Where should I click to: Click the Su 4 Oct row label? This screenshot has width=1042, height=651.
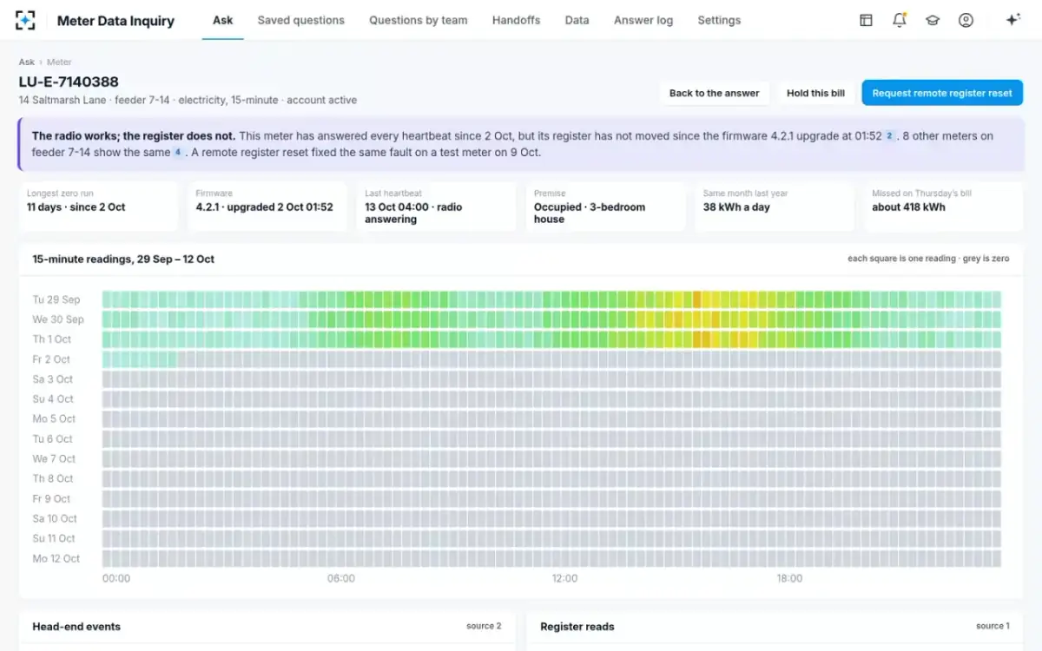point(53,399)
